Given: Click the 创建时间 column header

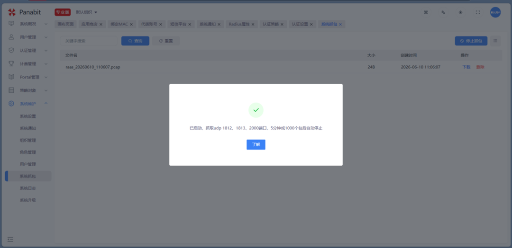Looking at the screenshot, I should (409, 55).
